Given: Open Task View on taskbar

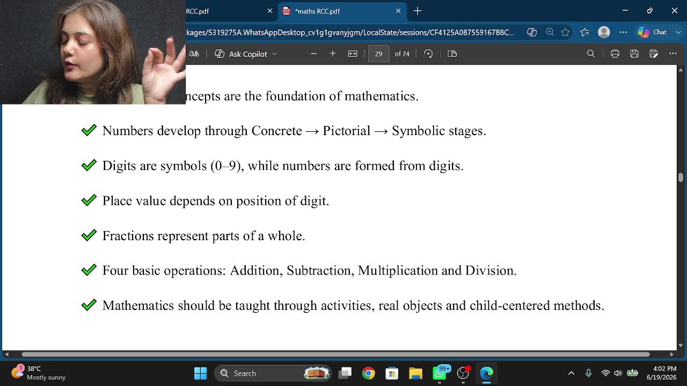Looking at the screenshot, I should [345, 373].
